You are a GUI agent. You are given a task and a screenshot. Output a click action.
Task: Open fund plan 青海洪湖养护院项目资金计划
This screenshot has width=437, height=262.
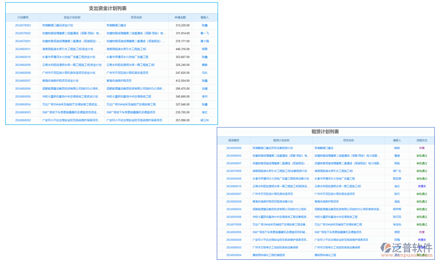pos(60,81)
